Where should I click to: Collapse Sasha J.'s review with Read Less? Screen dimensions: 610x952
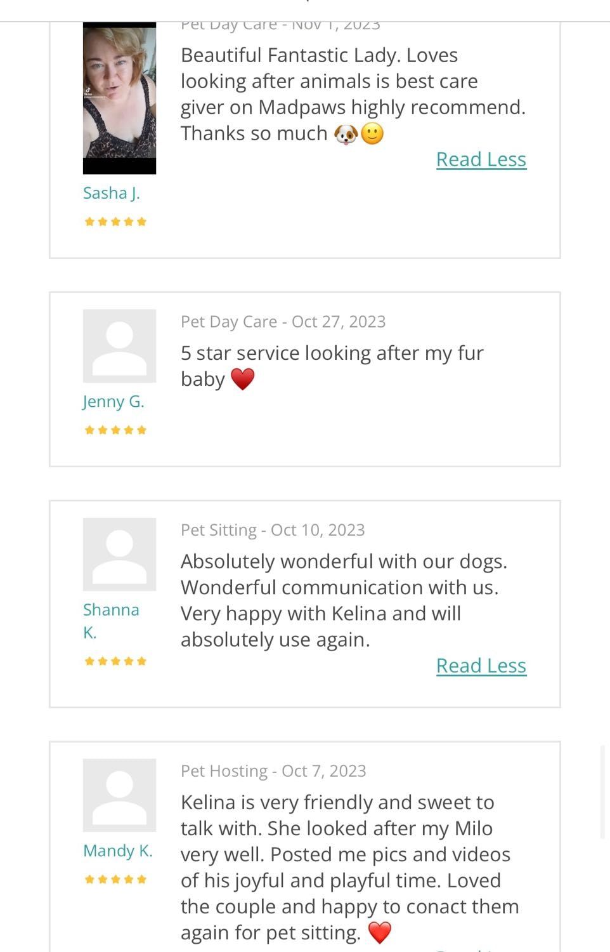(x=481, y=159)
